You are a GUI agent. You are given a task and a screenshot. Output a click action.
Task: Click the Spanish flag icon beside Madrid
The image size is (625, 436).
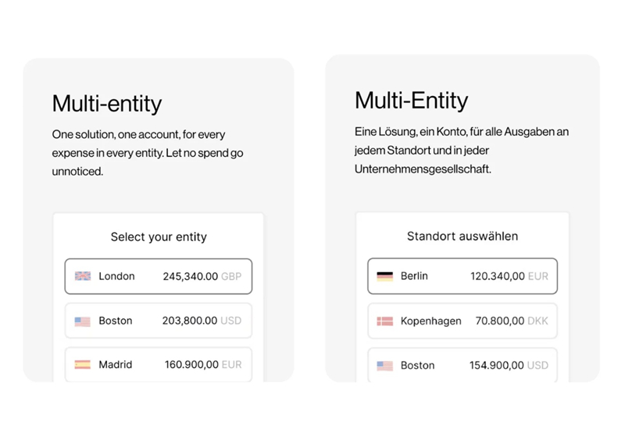[x=83, y=364]
